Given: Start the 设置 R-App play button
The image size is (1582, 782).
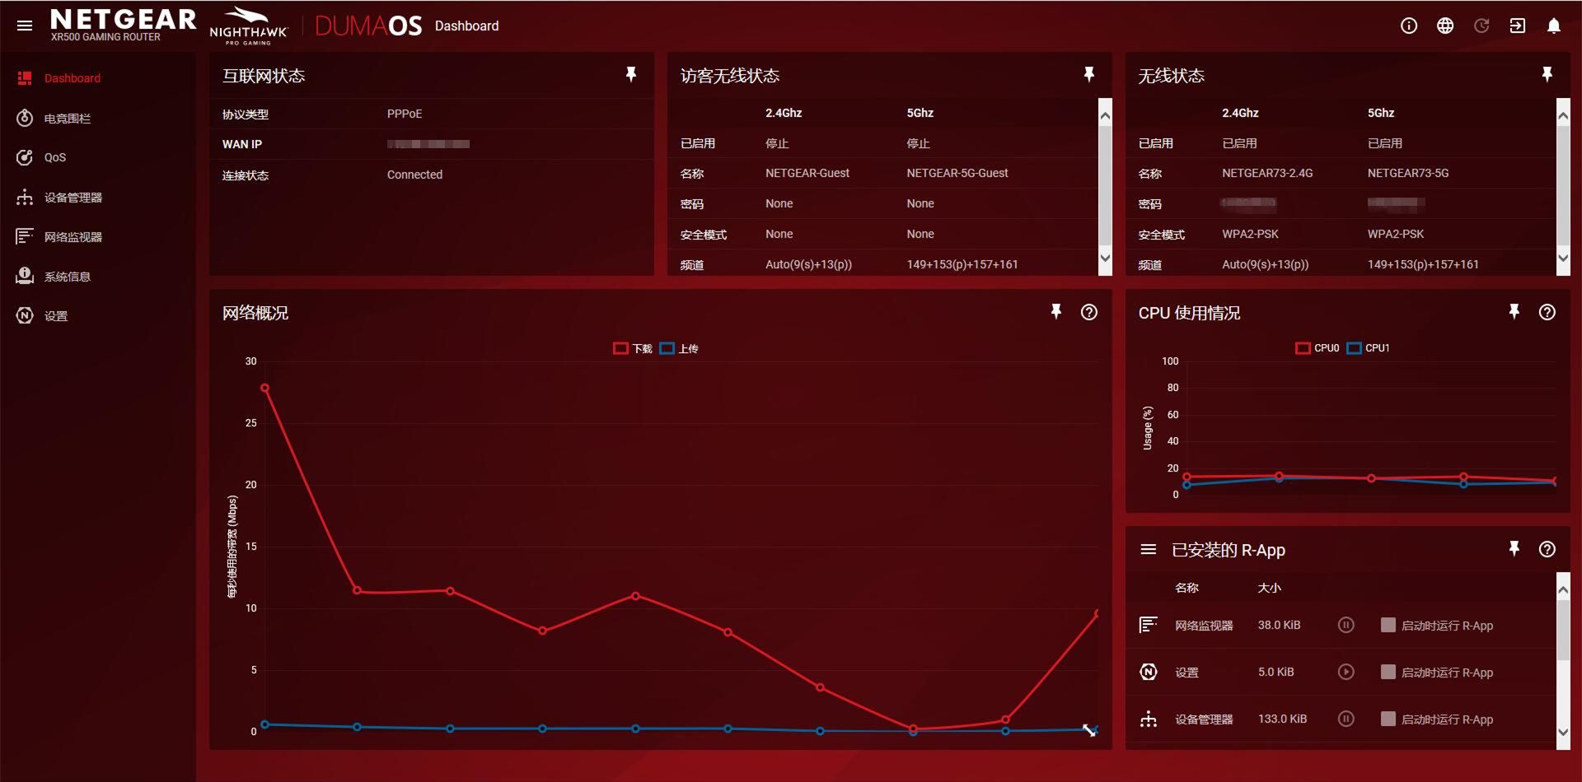Looking at the screenshot, I should (1346, 672).
